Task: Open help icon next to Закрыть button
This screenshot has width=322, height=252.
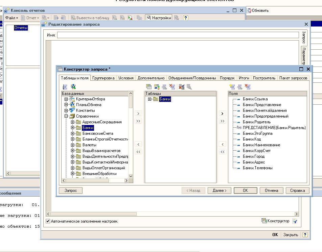Action: 305,235
